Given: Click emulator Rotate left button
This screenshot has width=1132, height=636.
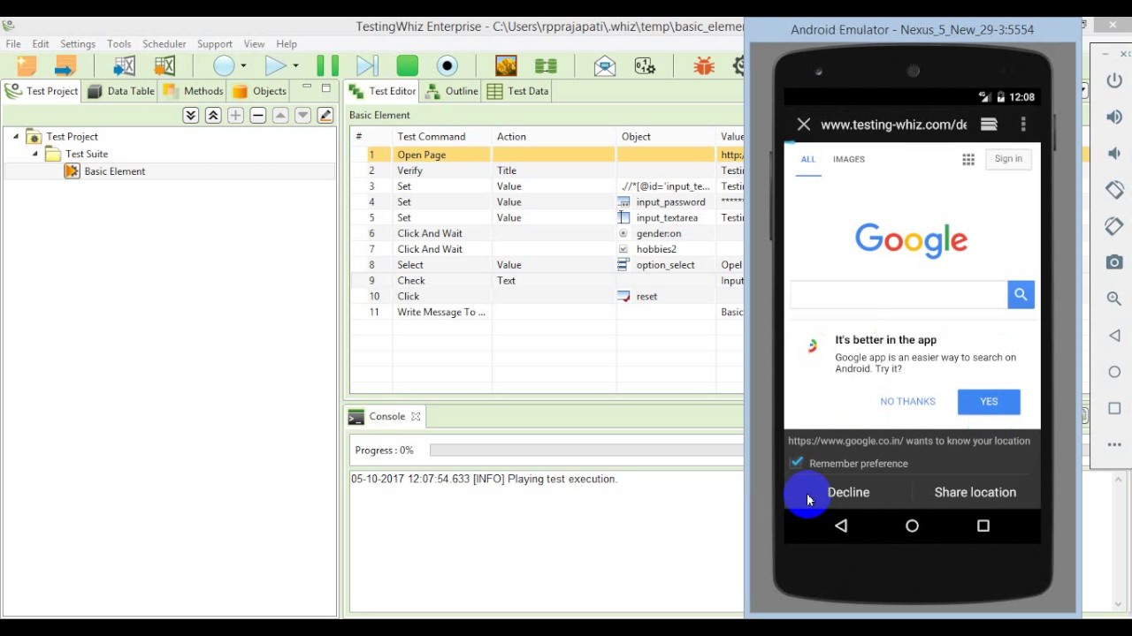Looking at the screenshot, I should click(x=1114, y=190).
